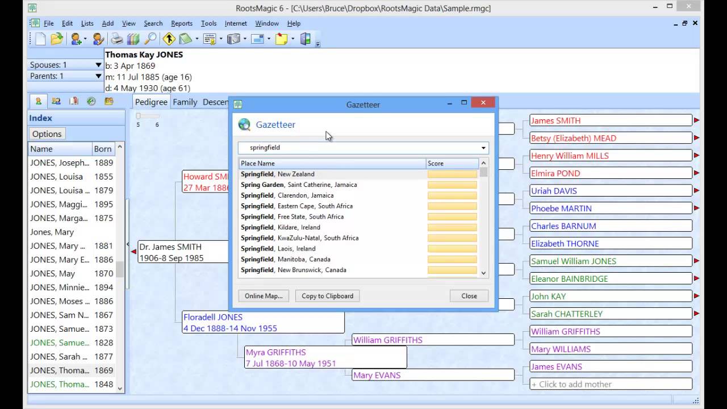Image resolution: width=727 pixels, height=409 pixels.
Task: Click '+ Click to add mother' box
Action: (611, 384)
